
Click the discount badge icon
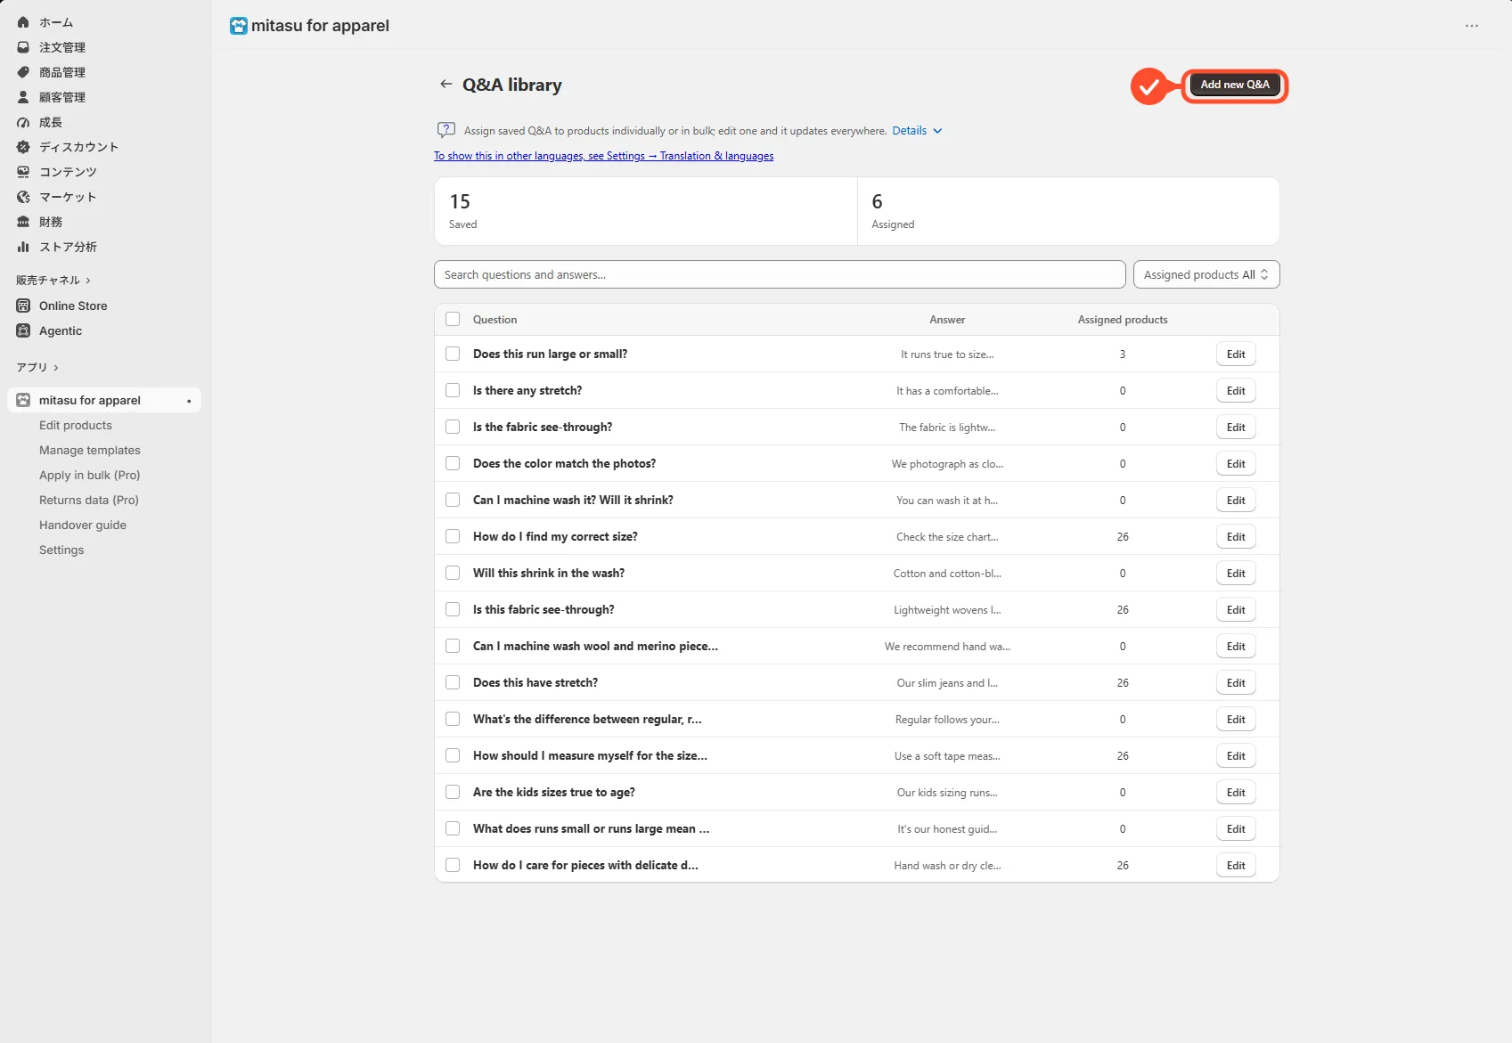pyautogui.click(x=23, y=147)
